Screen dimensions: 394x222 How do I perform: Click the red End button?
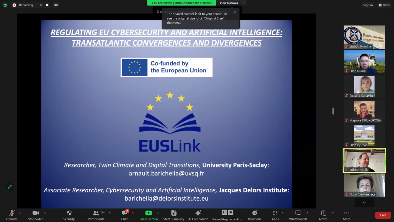383,215
